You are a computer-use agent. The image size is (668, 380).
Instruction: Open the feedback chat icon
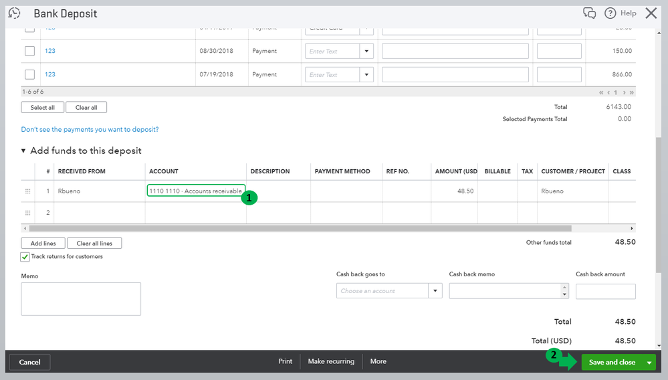[x=590, y=13]
